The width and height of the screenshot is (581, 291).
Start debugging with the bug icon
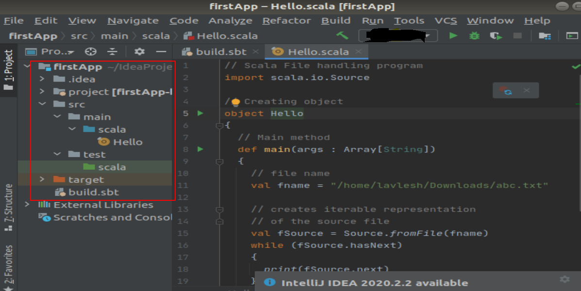click(x=474, y=35)
